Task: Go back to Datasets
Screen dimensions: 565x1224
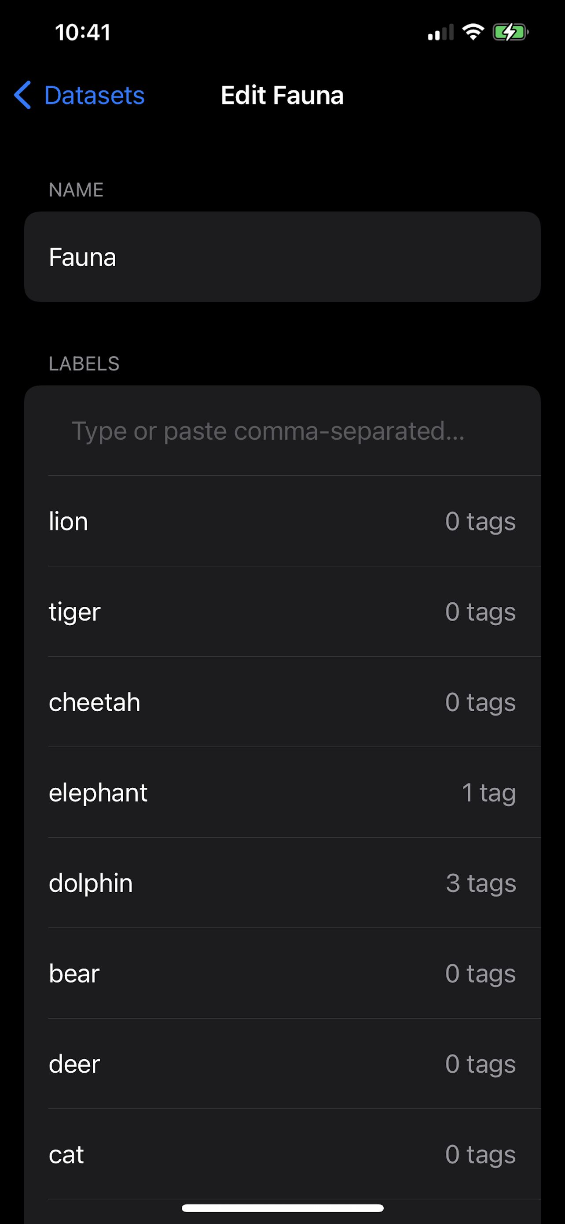Action: (79, 95)
